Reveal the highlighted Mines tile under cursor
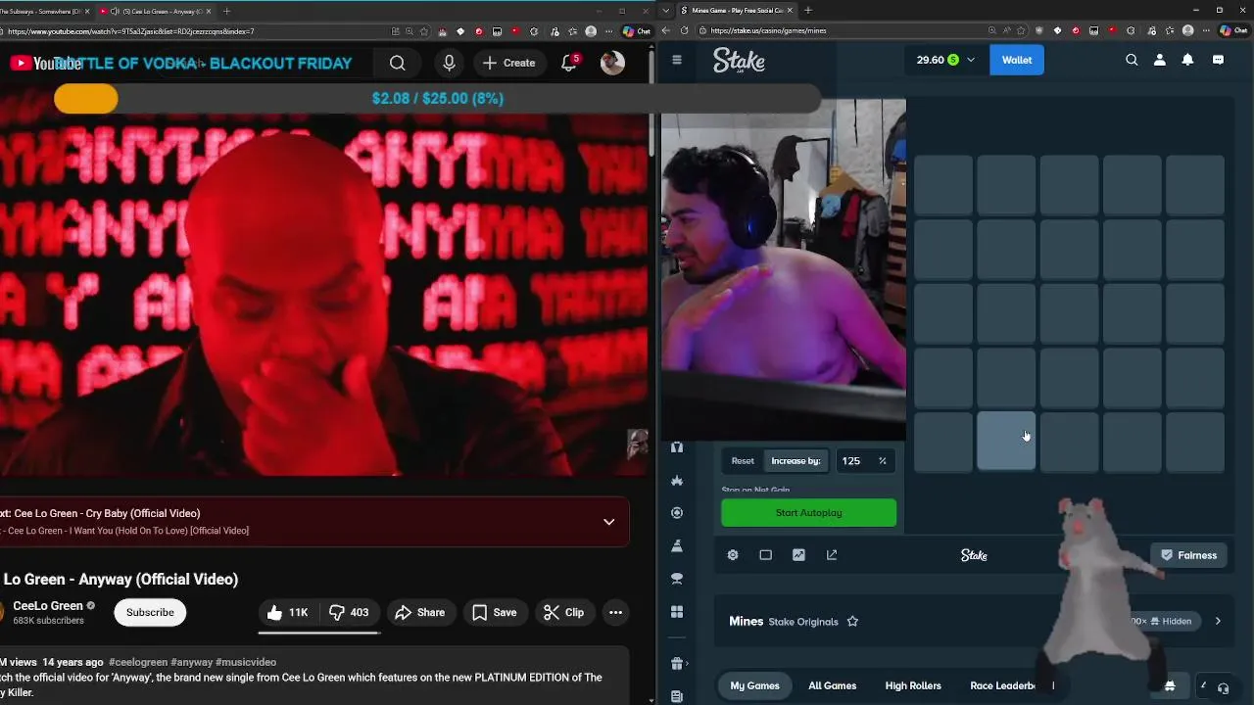Image resolution: width=1254 pixels, height=705 pixels. pyautogui.click(x=1006, y=442)
